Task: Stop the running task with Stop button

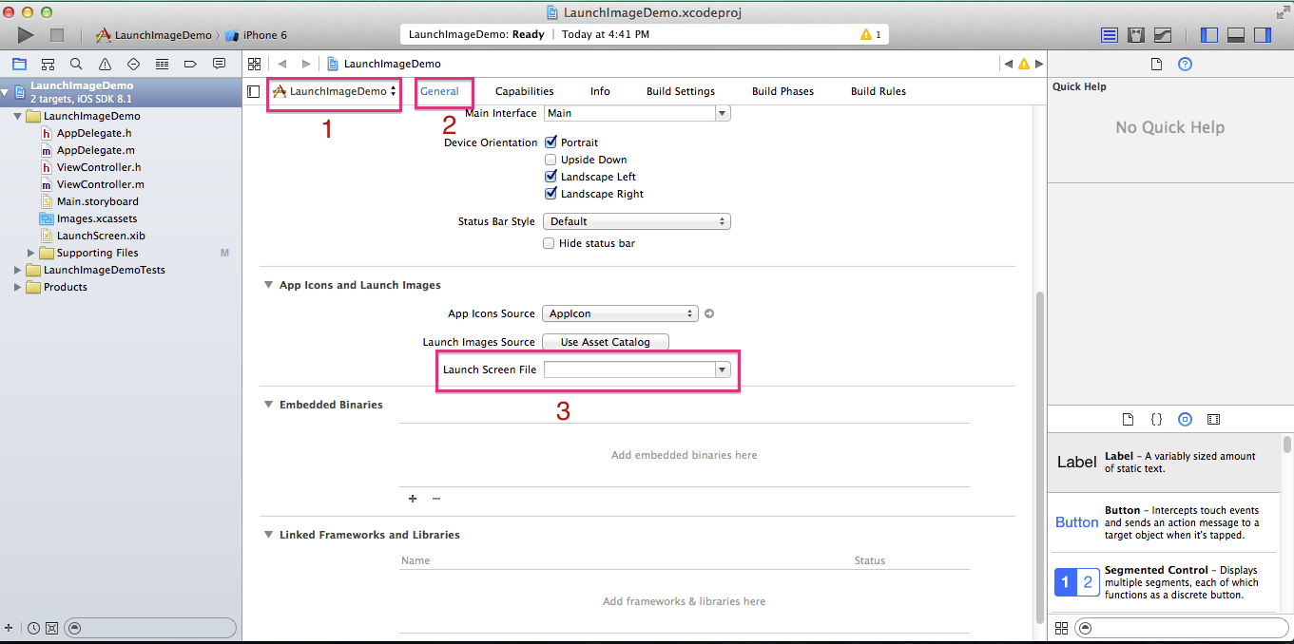Action: pos(56,35)
